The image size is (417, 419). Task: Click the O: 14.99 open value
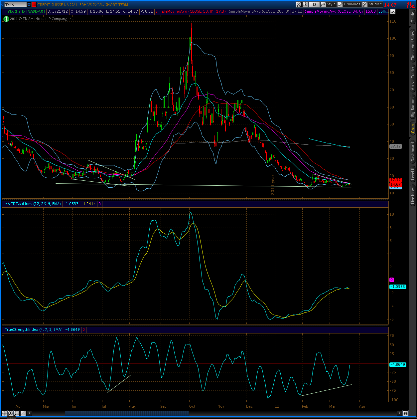(78, 12)
